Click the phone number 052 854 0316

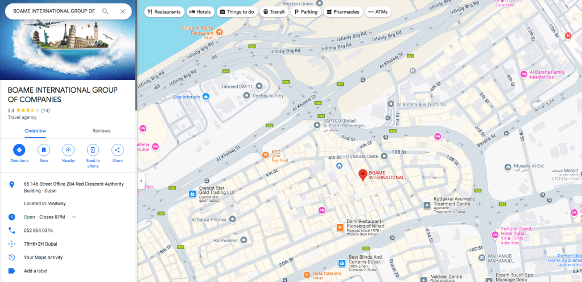click(38, 230)
